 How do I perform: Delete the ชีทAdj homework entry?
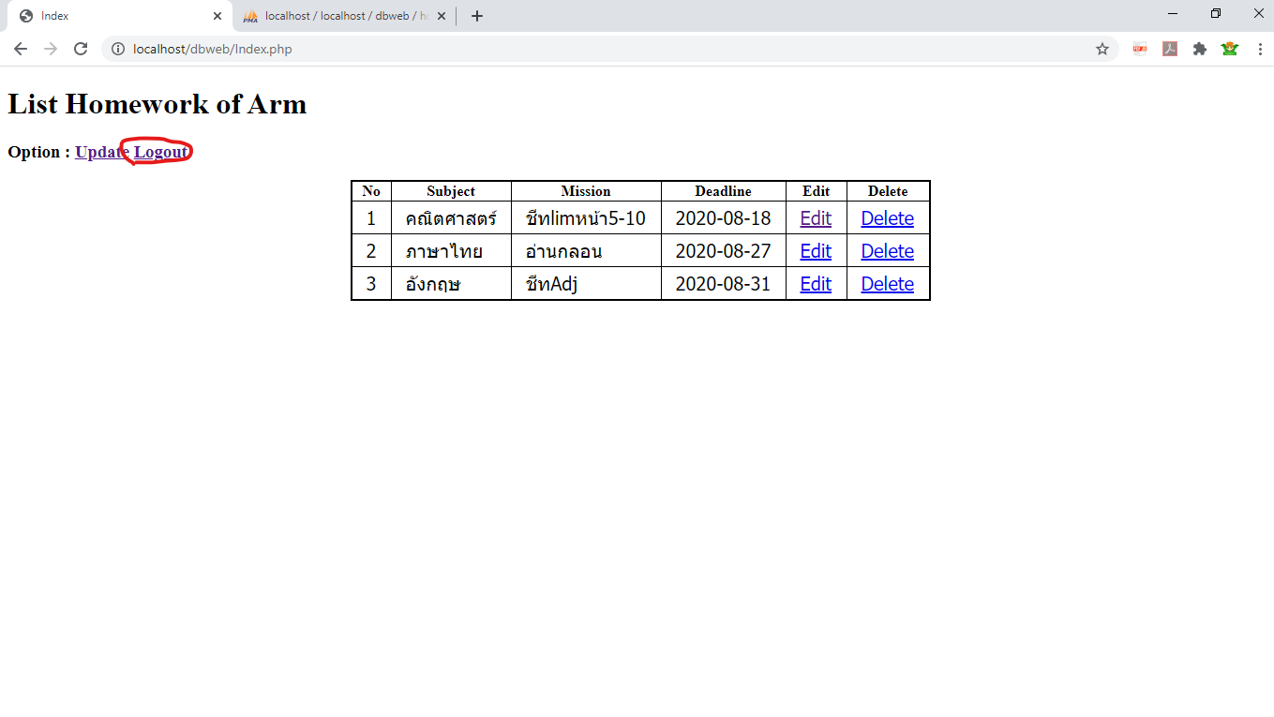(x=886, y=283)
